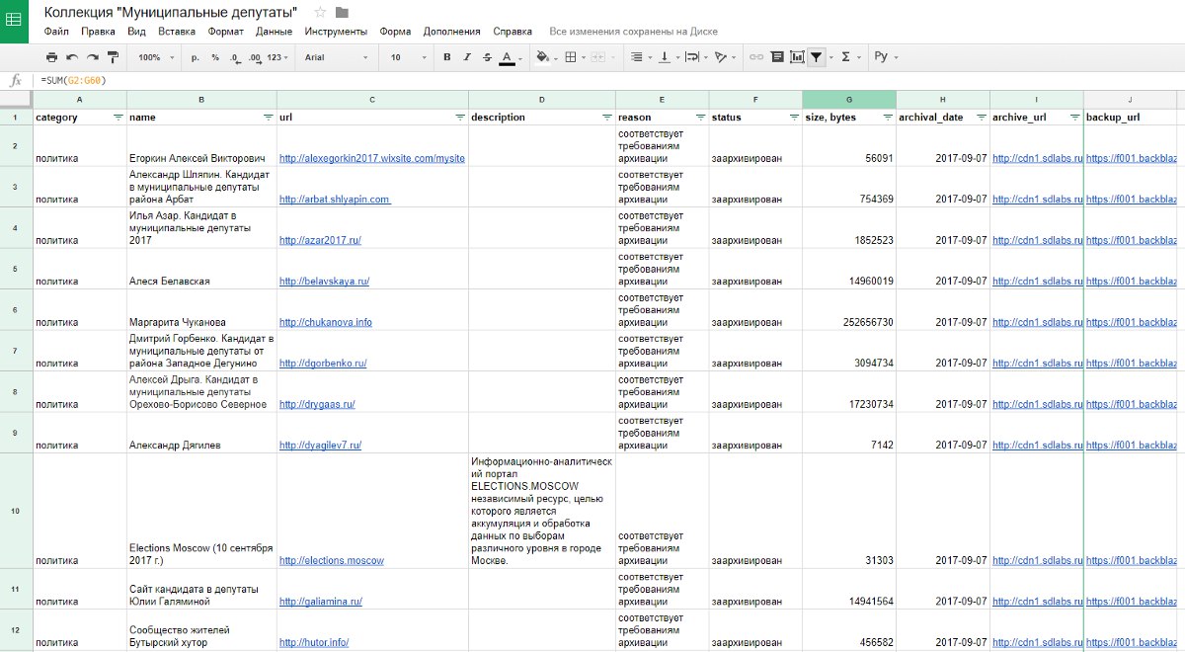Open filter dropdown in url header

[459, 117]
